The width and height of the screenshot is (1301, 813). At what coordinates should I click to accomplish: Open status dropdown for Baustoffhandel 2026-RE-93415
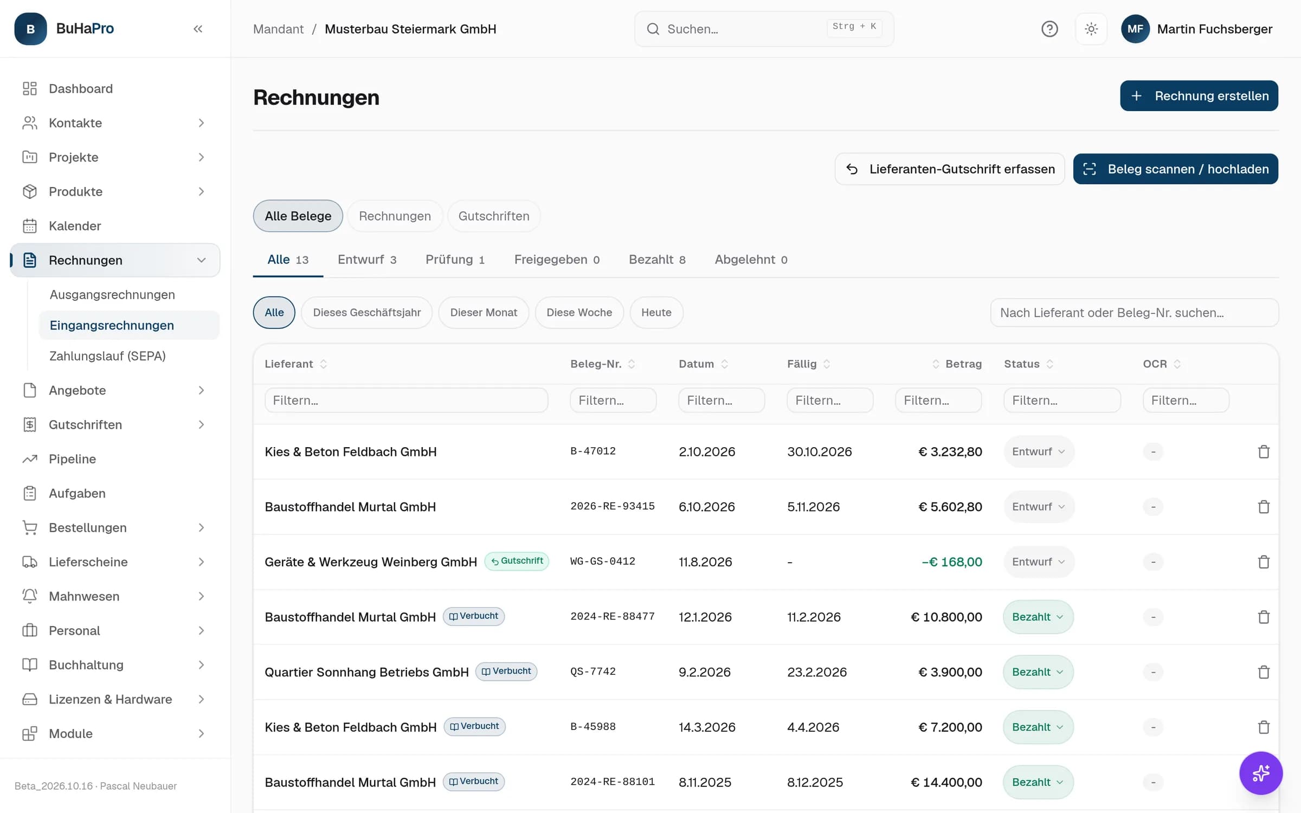1039,507
